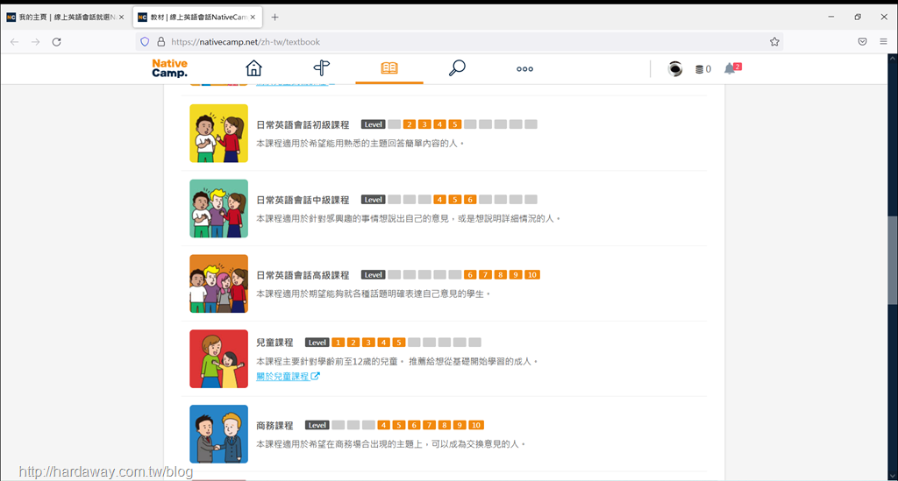Click level 10 box of 高級課程

[x=532, y=274]
